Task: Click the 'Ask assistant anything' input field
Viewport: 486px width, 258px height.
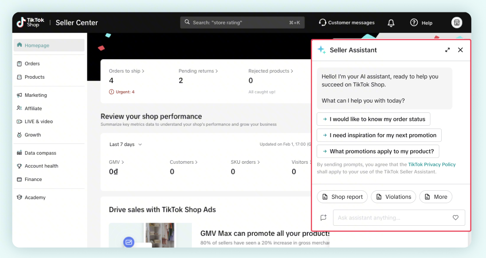Action: (399, 217)
